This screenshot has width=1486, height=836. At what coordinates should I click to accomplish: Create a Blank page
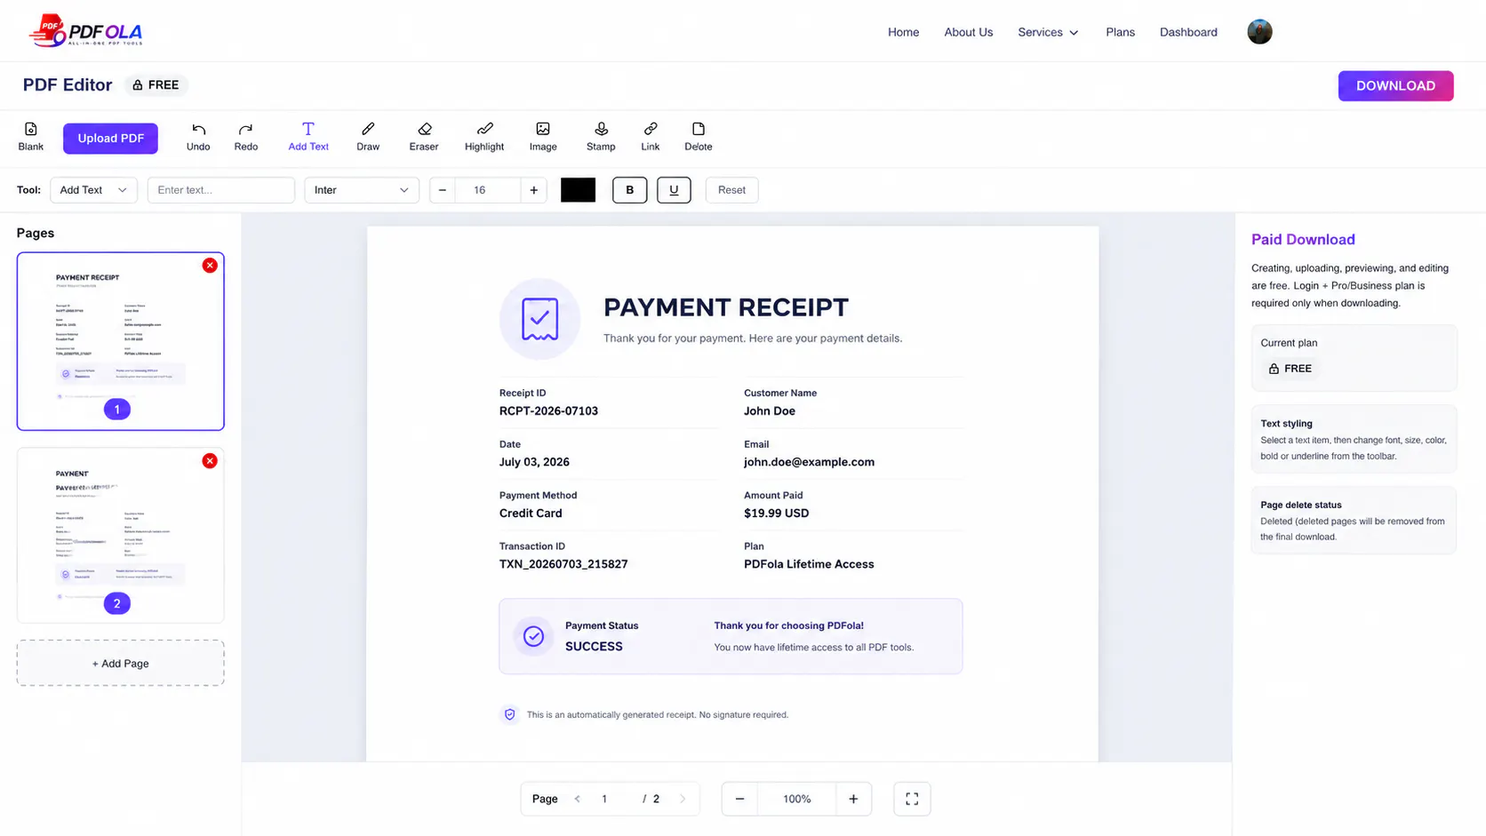30,137
